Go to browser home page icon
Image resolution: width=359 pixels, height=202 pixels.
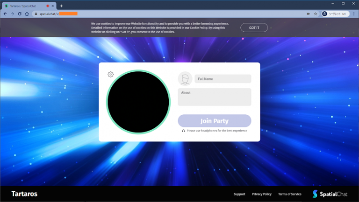[27, 14]
